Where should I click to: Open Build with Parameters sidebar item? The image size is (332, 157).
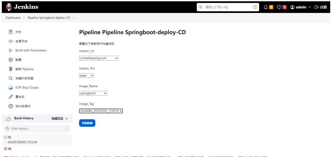point(31,50)
